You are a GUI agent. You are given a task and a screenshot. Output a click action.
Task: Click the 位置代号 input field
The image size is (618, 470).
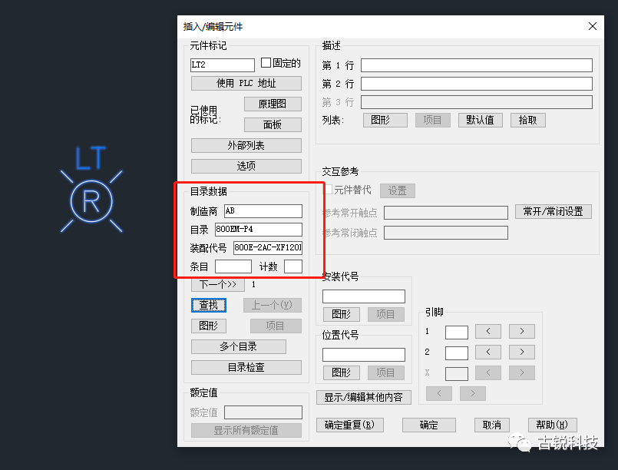tap(363, 355)
